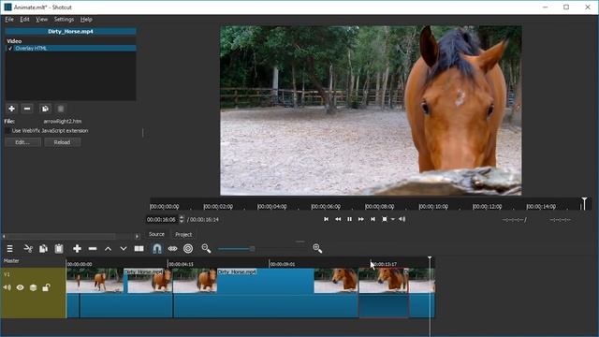Click the timeline zoom out magnifier
This screenshot has width=599, height=337.
[x=206, y=249]
